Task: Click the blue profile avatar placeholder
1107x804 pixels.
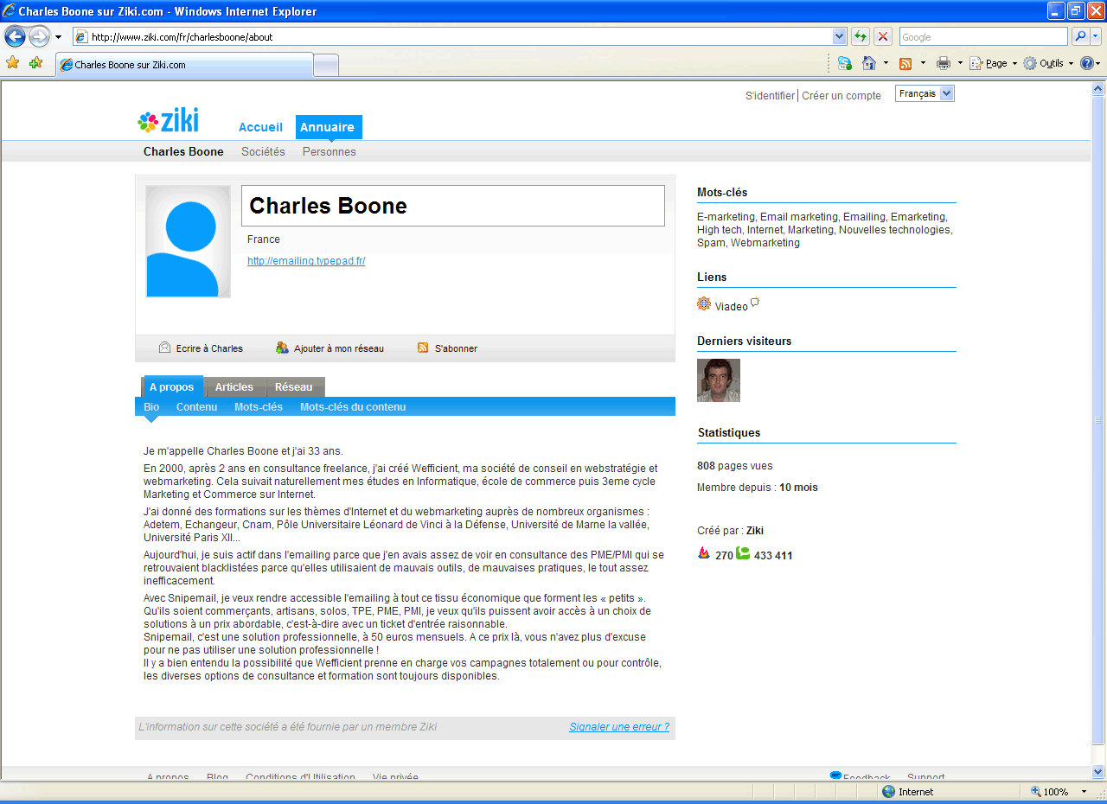Action: click(x=189, y=241)
